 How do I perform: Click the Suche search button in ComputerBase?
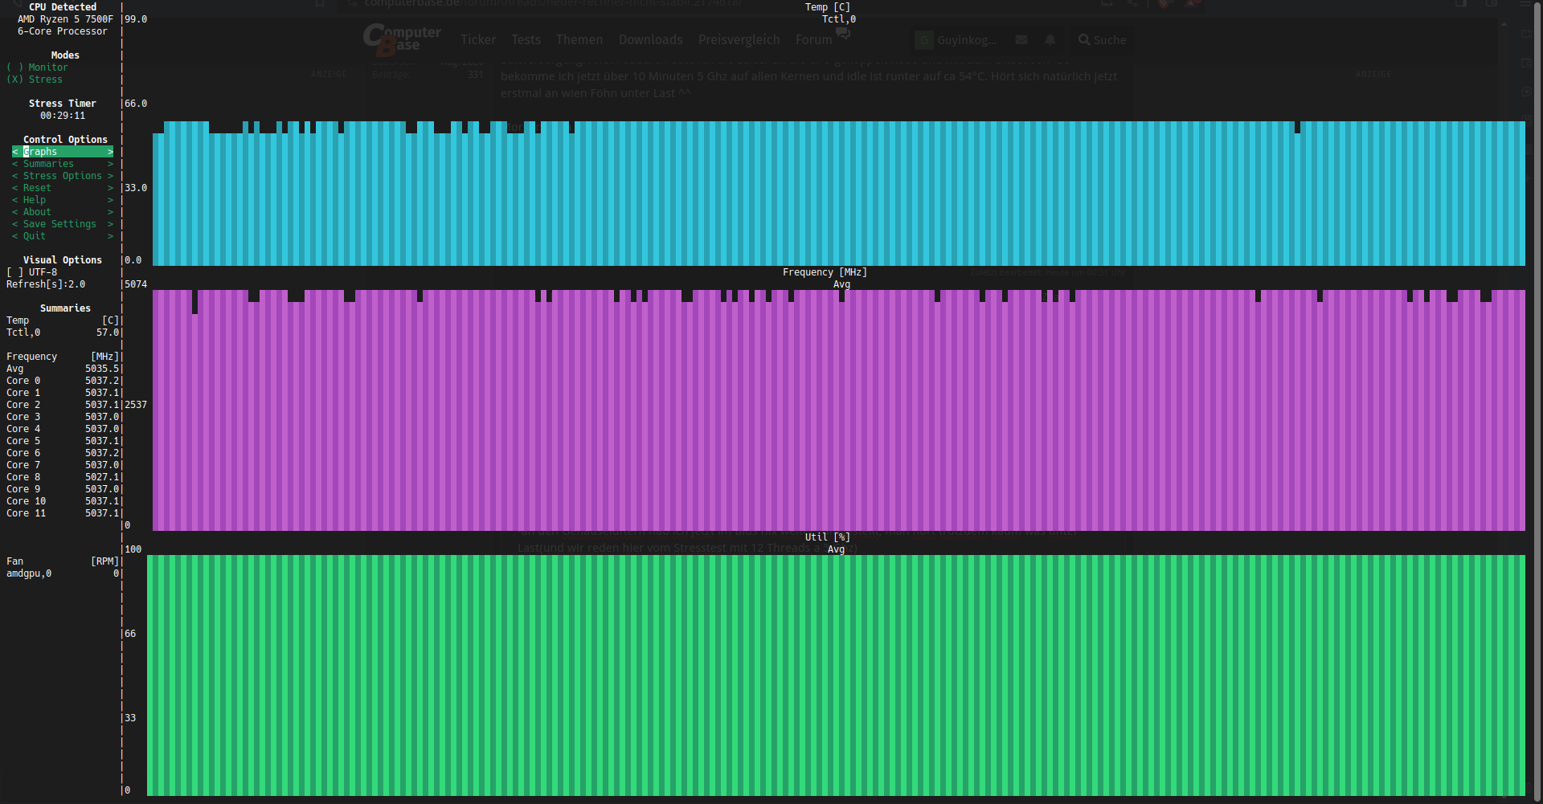[1103, 39]
